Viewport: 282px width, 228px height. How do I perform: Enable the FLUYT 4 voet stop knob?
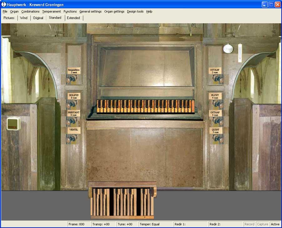coord(216,103)
